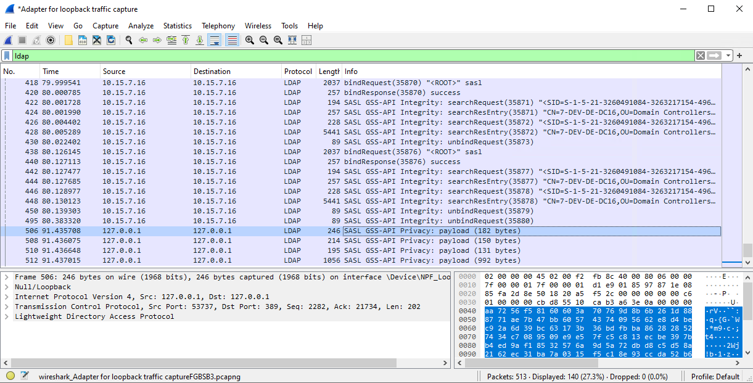The width and height of the screenshot is (753, 383).
Task: Toggle packet colorization rules
Action: click(x=232, y=40)
